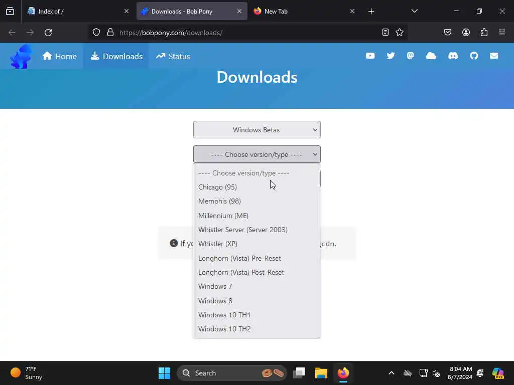Open the Status navigation link
The height and width of the screenshot is (385, 514).
[x=173, y=56]
